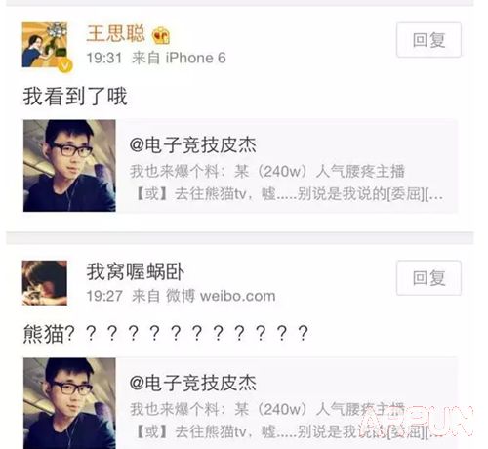The height and width of the screenshot is (449, 488).
Task: Open 王思聪's profile avatar
Action: click(45, 45)
